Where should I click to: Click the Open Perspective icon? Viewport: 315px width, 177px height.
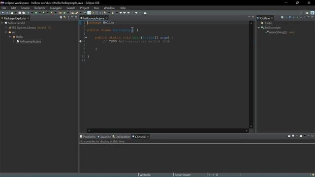[x=307, y=13]
